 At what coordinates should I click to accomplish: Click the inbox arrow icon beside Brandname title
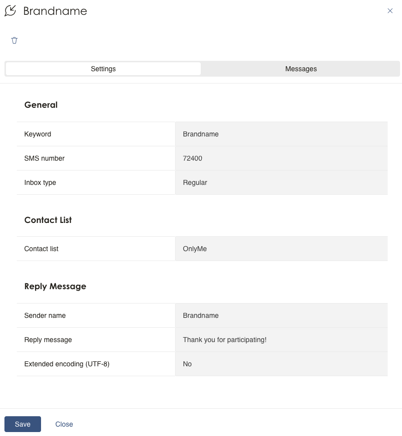(x=10, y=11)
